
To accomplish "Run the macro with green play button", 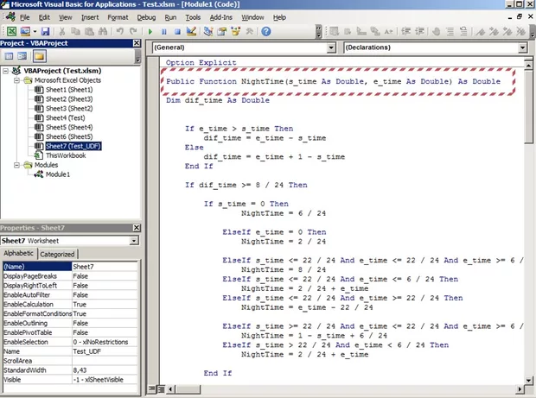I will pos(151,31).
